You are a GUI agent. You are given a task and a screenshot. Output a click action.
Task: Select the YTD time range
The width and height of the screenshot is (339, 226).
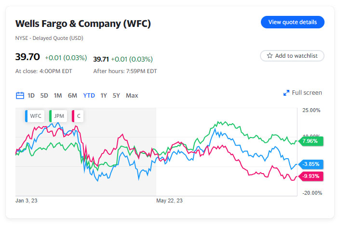89,95
